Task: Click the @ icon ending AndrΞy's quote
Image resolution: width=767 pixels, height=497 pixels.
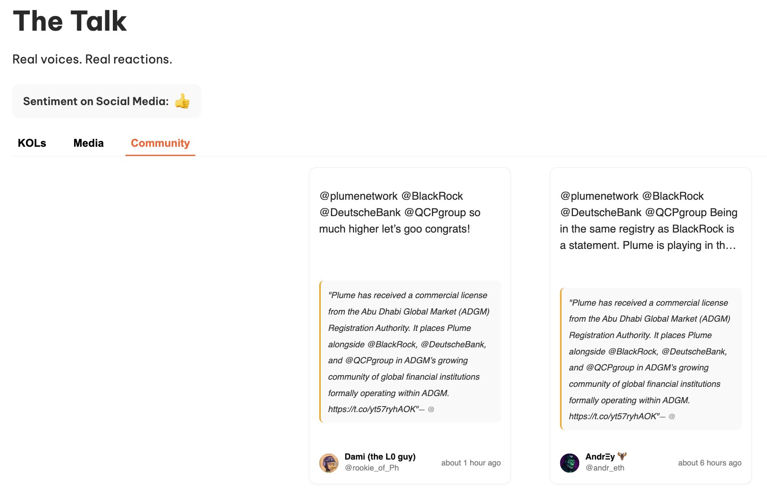Action: click(x=672, y=416)
